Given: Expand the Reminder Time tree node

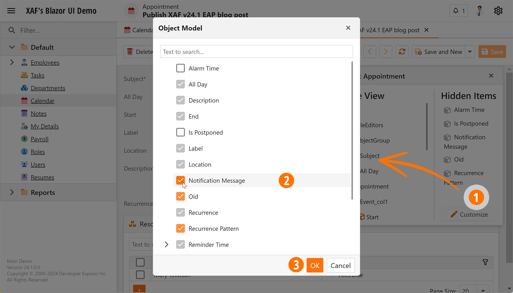Looking at the screenshot, I should [166, 245].
